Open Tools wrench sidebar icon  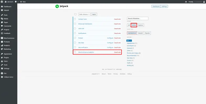2,65
